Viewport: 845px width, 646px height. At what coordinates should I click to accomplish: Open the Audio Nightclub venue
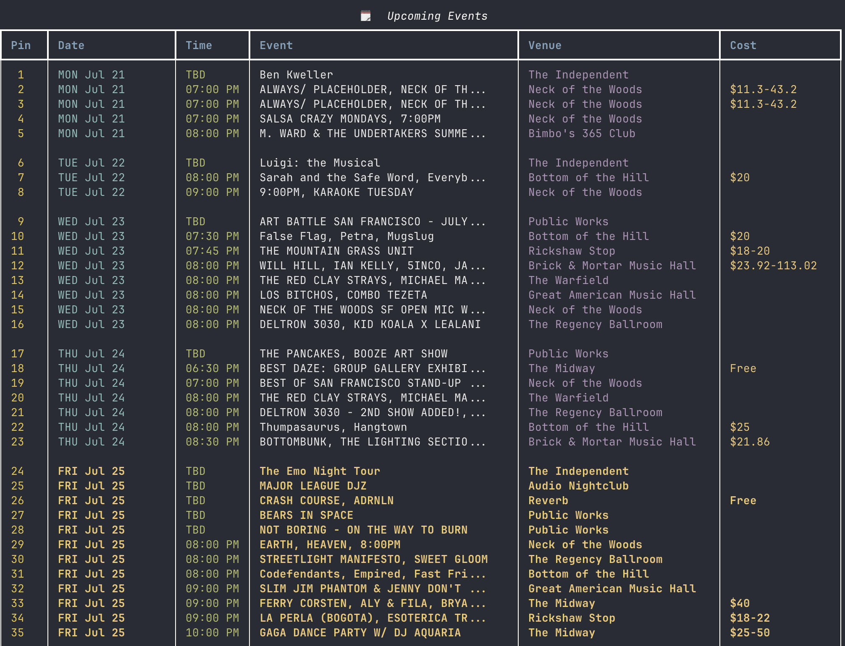(x=578, y=486)
